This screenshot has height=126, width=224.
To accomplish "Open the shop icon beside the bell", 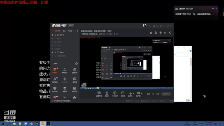I will point(160,32).
